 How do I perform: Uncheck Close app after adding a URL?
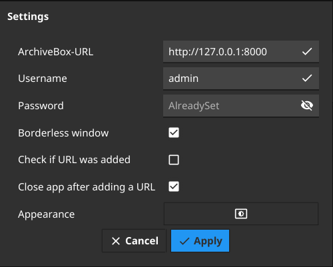tap(174, 186)
